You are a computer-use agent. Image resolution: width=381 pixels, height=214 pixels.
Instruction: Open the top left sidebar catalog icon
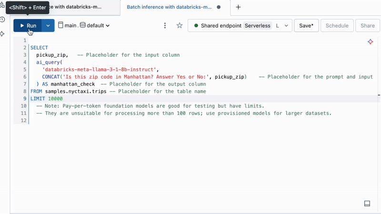click(x=2, y=5)
